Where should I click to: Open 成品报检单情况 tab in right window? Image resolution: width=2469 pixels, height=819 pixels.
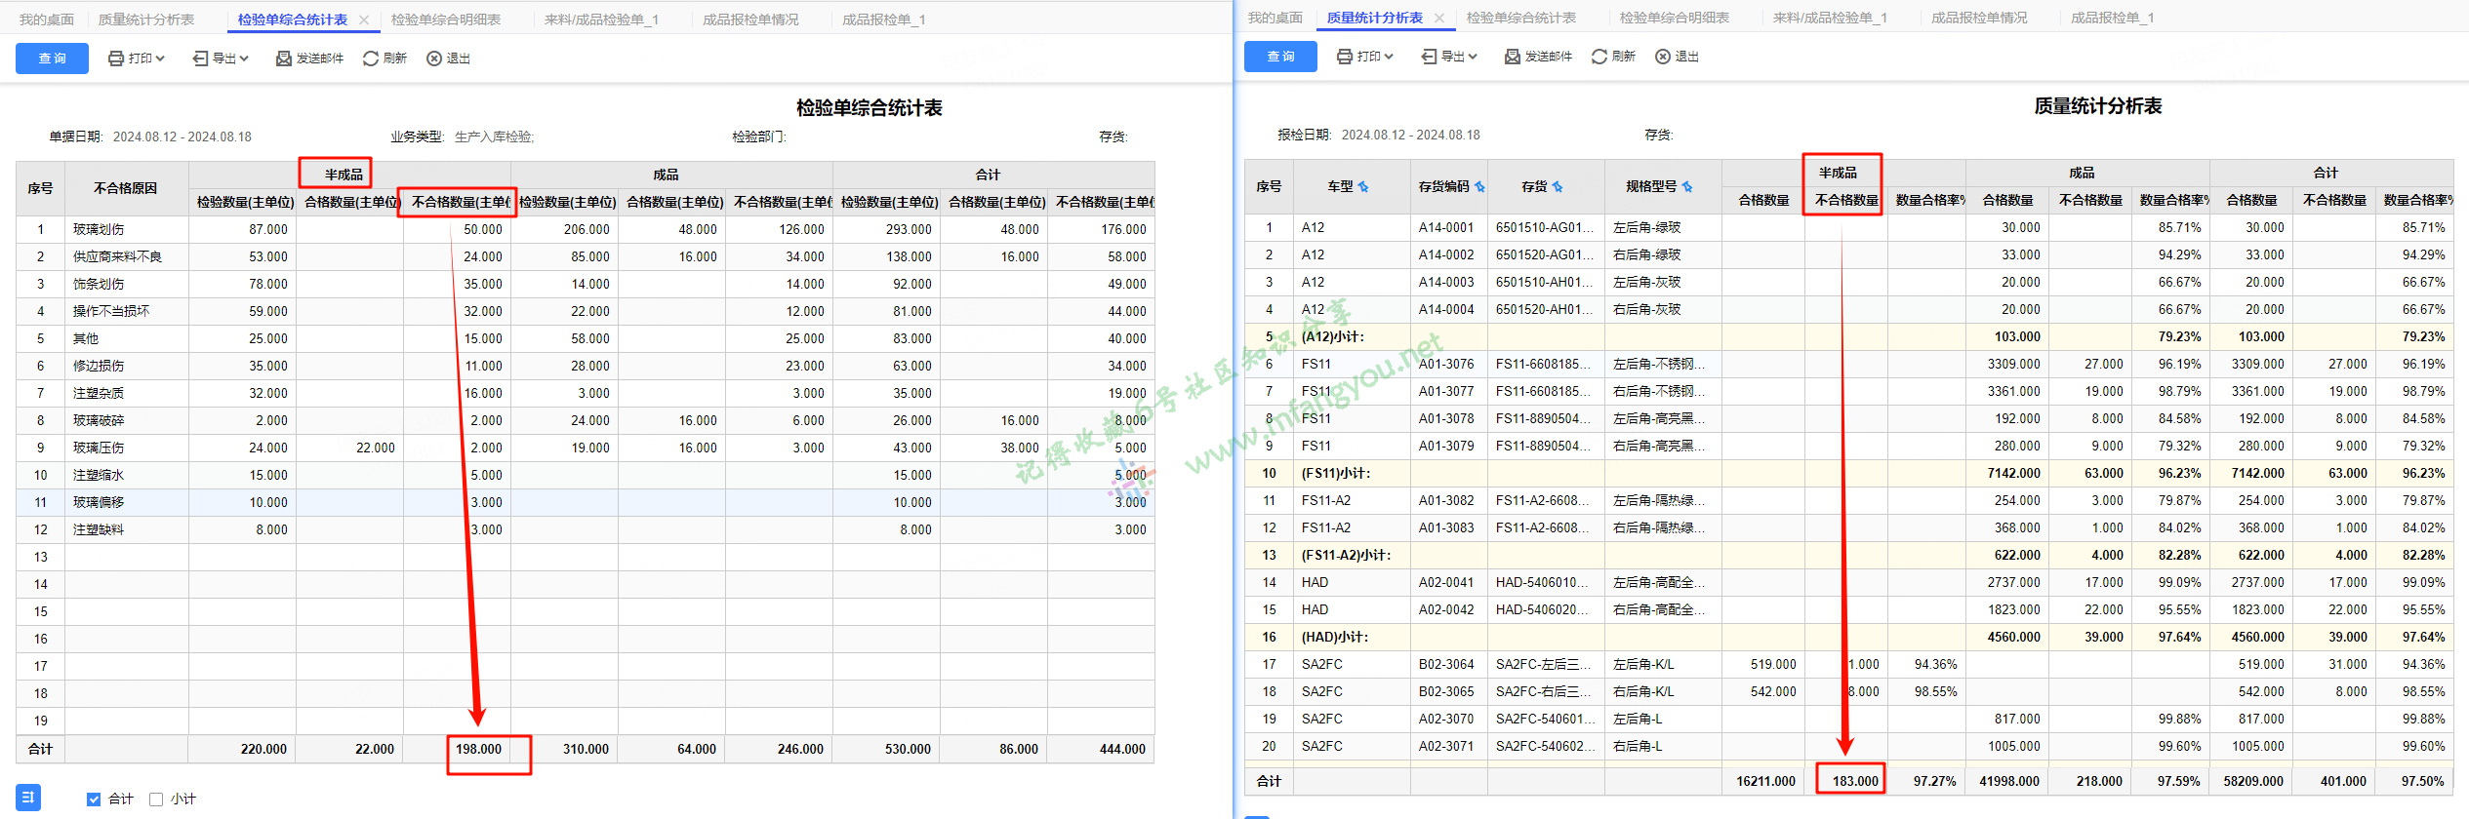coord(1979,18)
